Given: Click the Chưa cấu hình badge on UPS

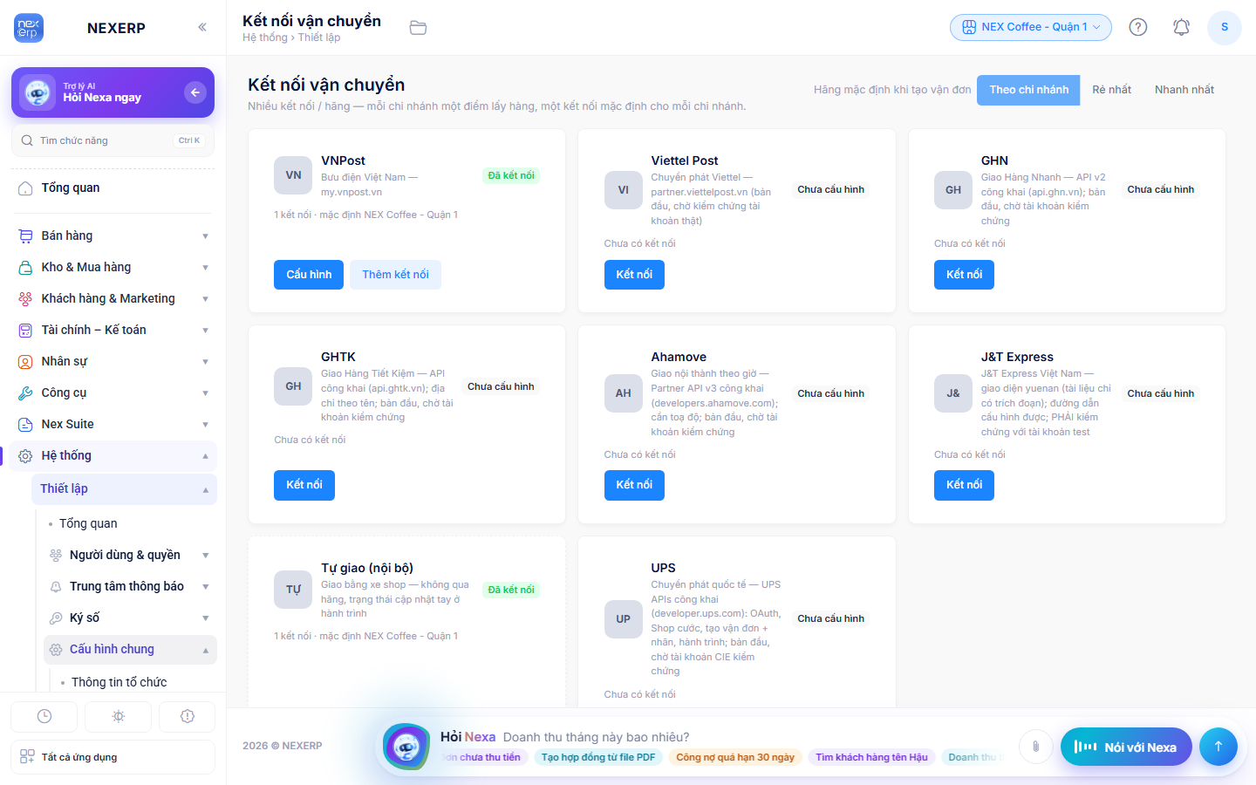Looking at the screenshot, I should [x=831, y=618].
